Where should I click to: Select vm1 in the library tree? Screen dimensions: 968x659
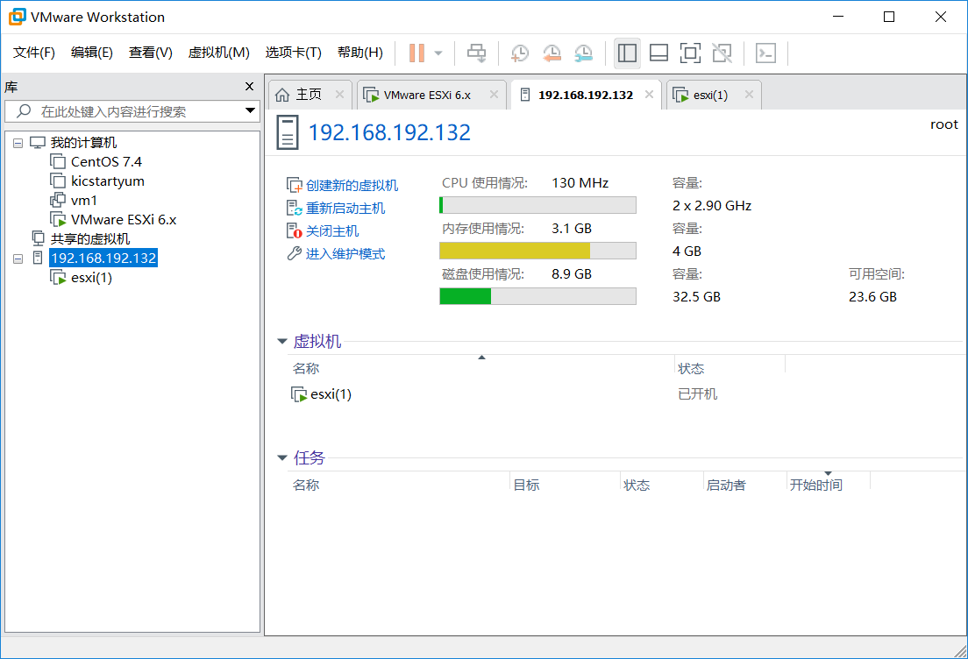click(x=84, y=201)
